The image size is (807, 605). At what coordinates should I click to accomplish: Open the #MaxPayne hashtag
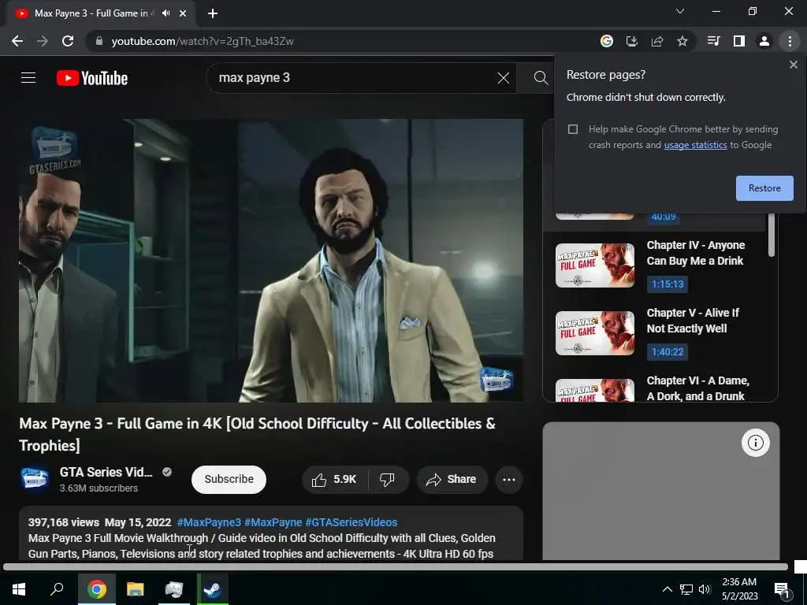(273, 522)
